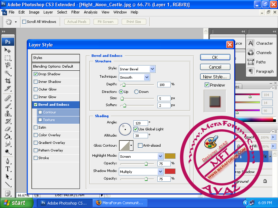This screenshot has width=278, height=208.
Task: Toggle Use Global Light checkbox
Action: pos(136,129)
